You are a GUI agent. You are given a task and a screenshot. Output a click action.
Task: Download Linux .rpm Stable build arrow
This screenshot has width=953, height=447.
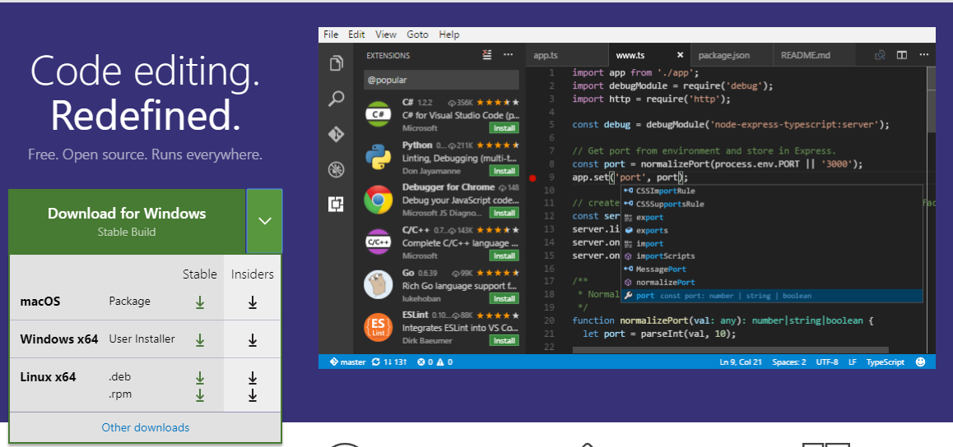tap(199, 395)
